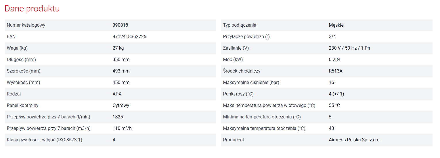Screen dimensions: 440x158
Task: Click the '230 V / 50 Hz / 1 Ph' value
Action: tap(349, 48)
